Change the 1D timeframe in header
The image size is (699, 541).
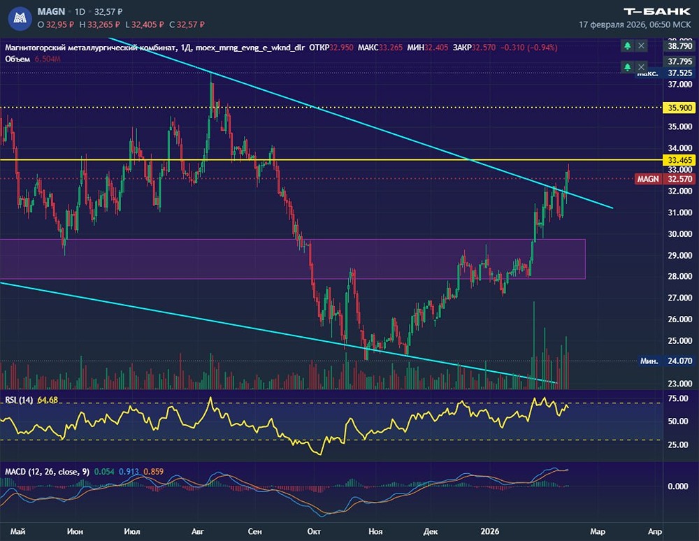(x=80, y=12)
